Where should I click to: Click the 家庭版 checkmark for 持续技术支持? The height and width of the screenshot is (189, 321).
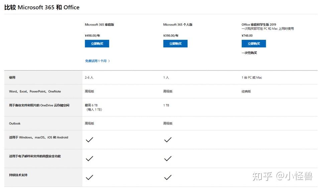click(x=89, y=177)
